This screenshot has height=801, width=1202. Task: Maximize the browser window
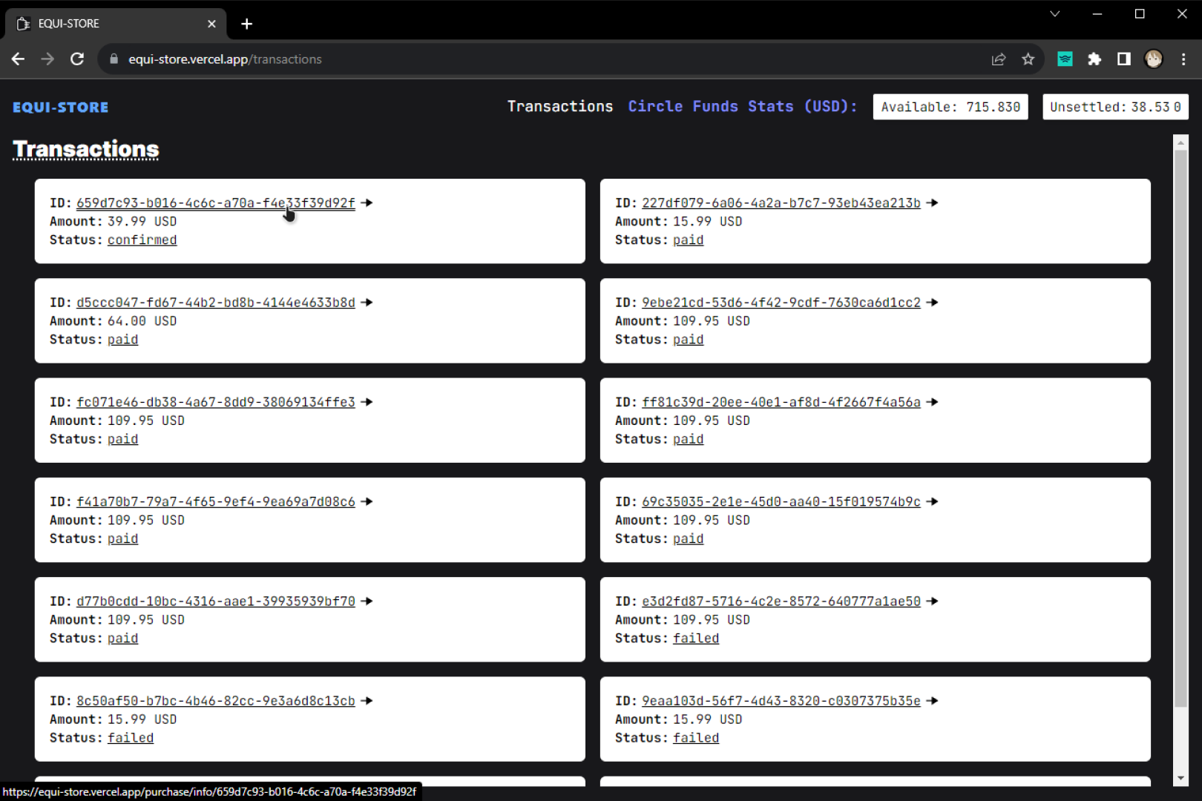1140,14
